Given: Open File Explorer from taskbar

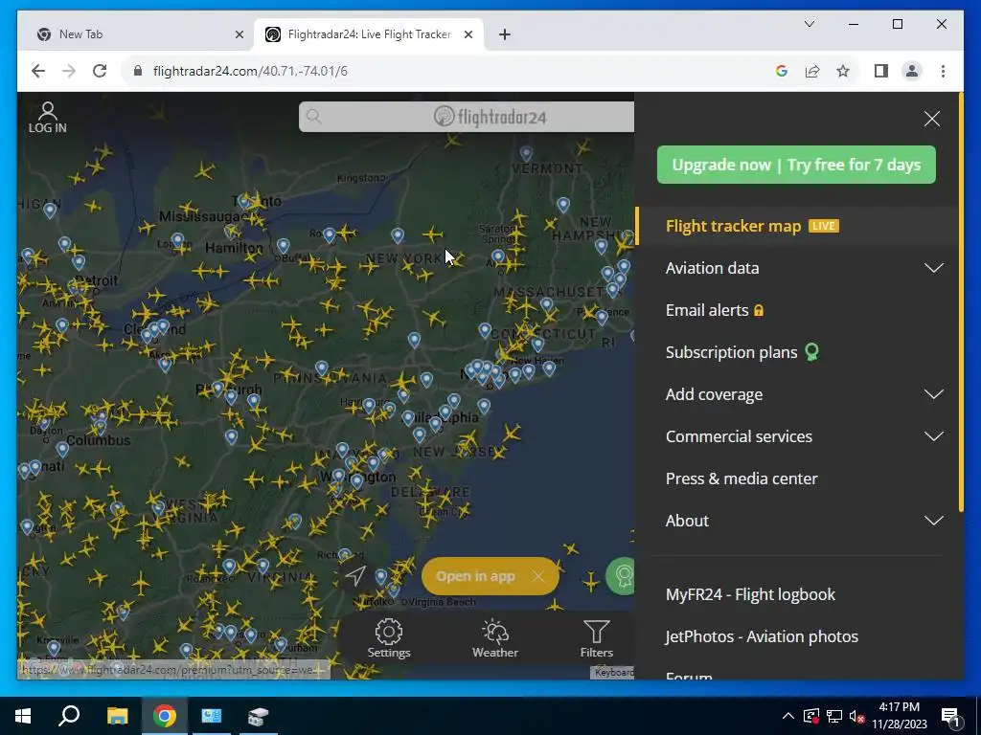Looking at the screenshot, I should pyautogui.click(x=117, y=716).
